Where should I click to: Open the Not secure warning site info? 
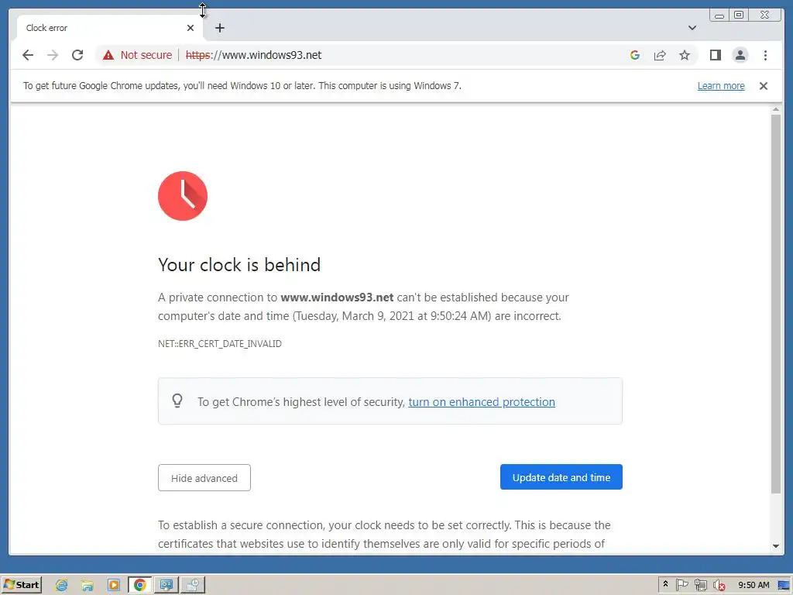tap(137, 55)
